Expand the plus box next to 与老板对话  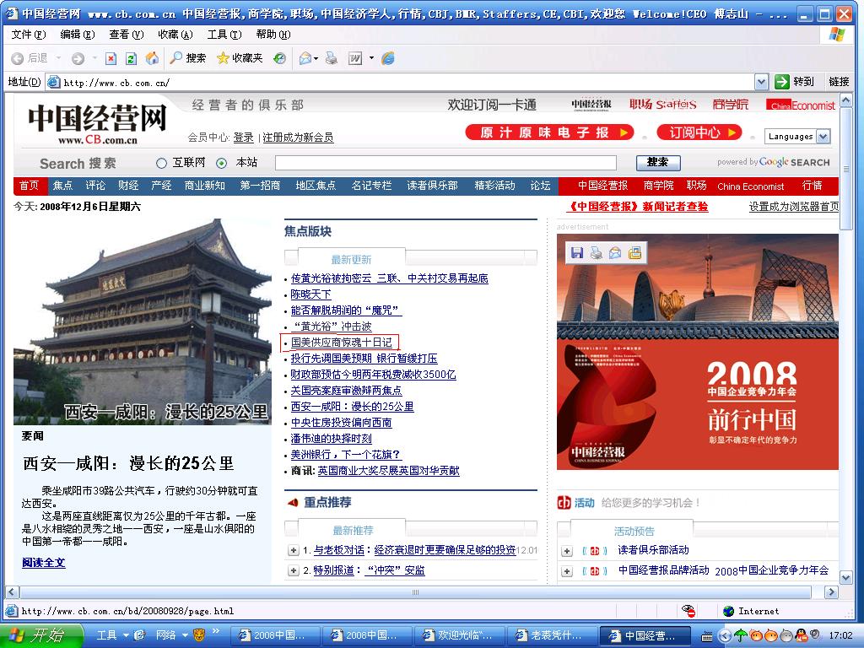tap(293, 550)
